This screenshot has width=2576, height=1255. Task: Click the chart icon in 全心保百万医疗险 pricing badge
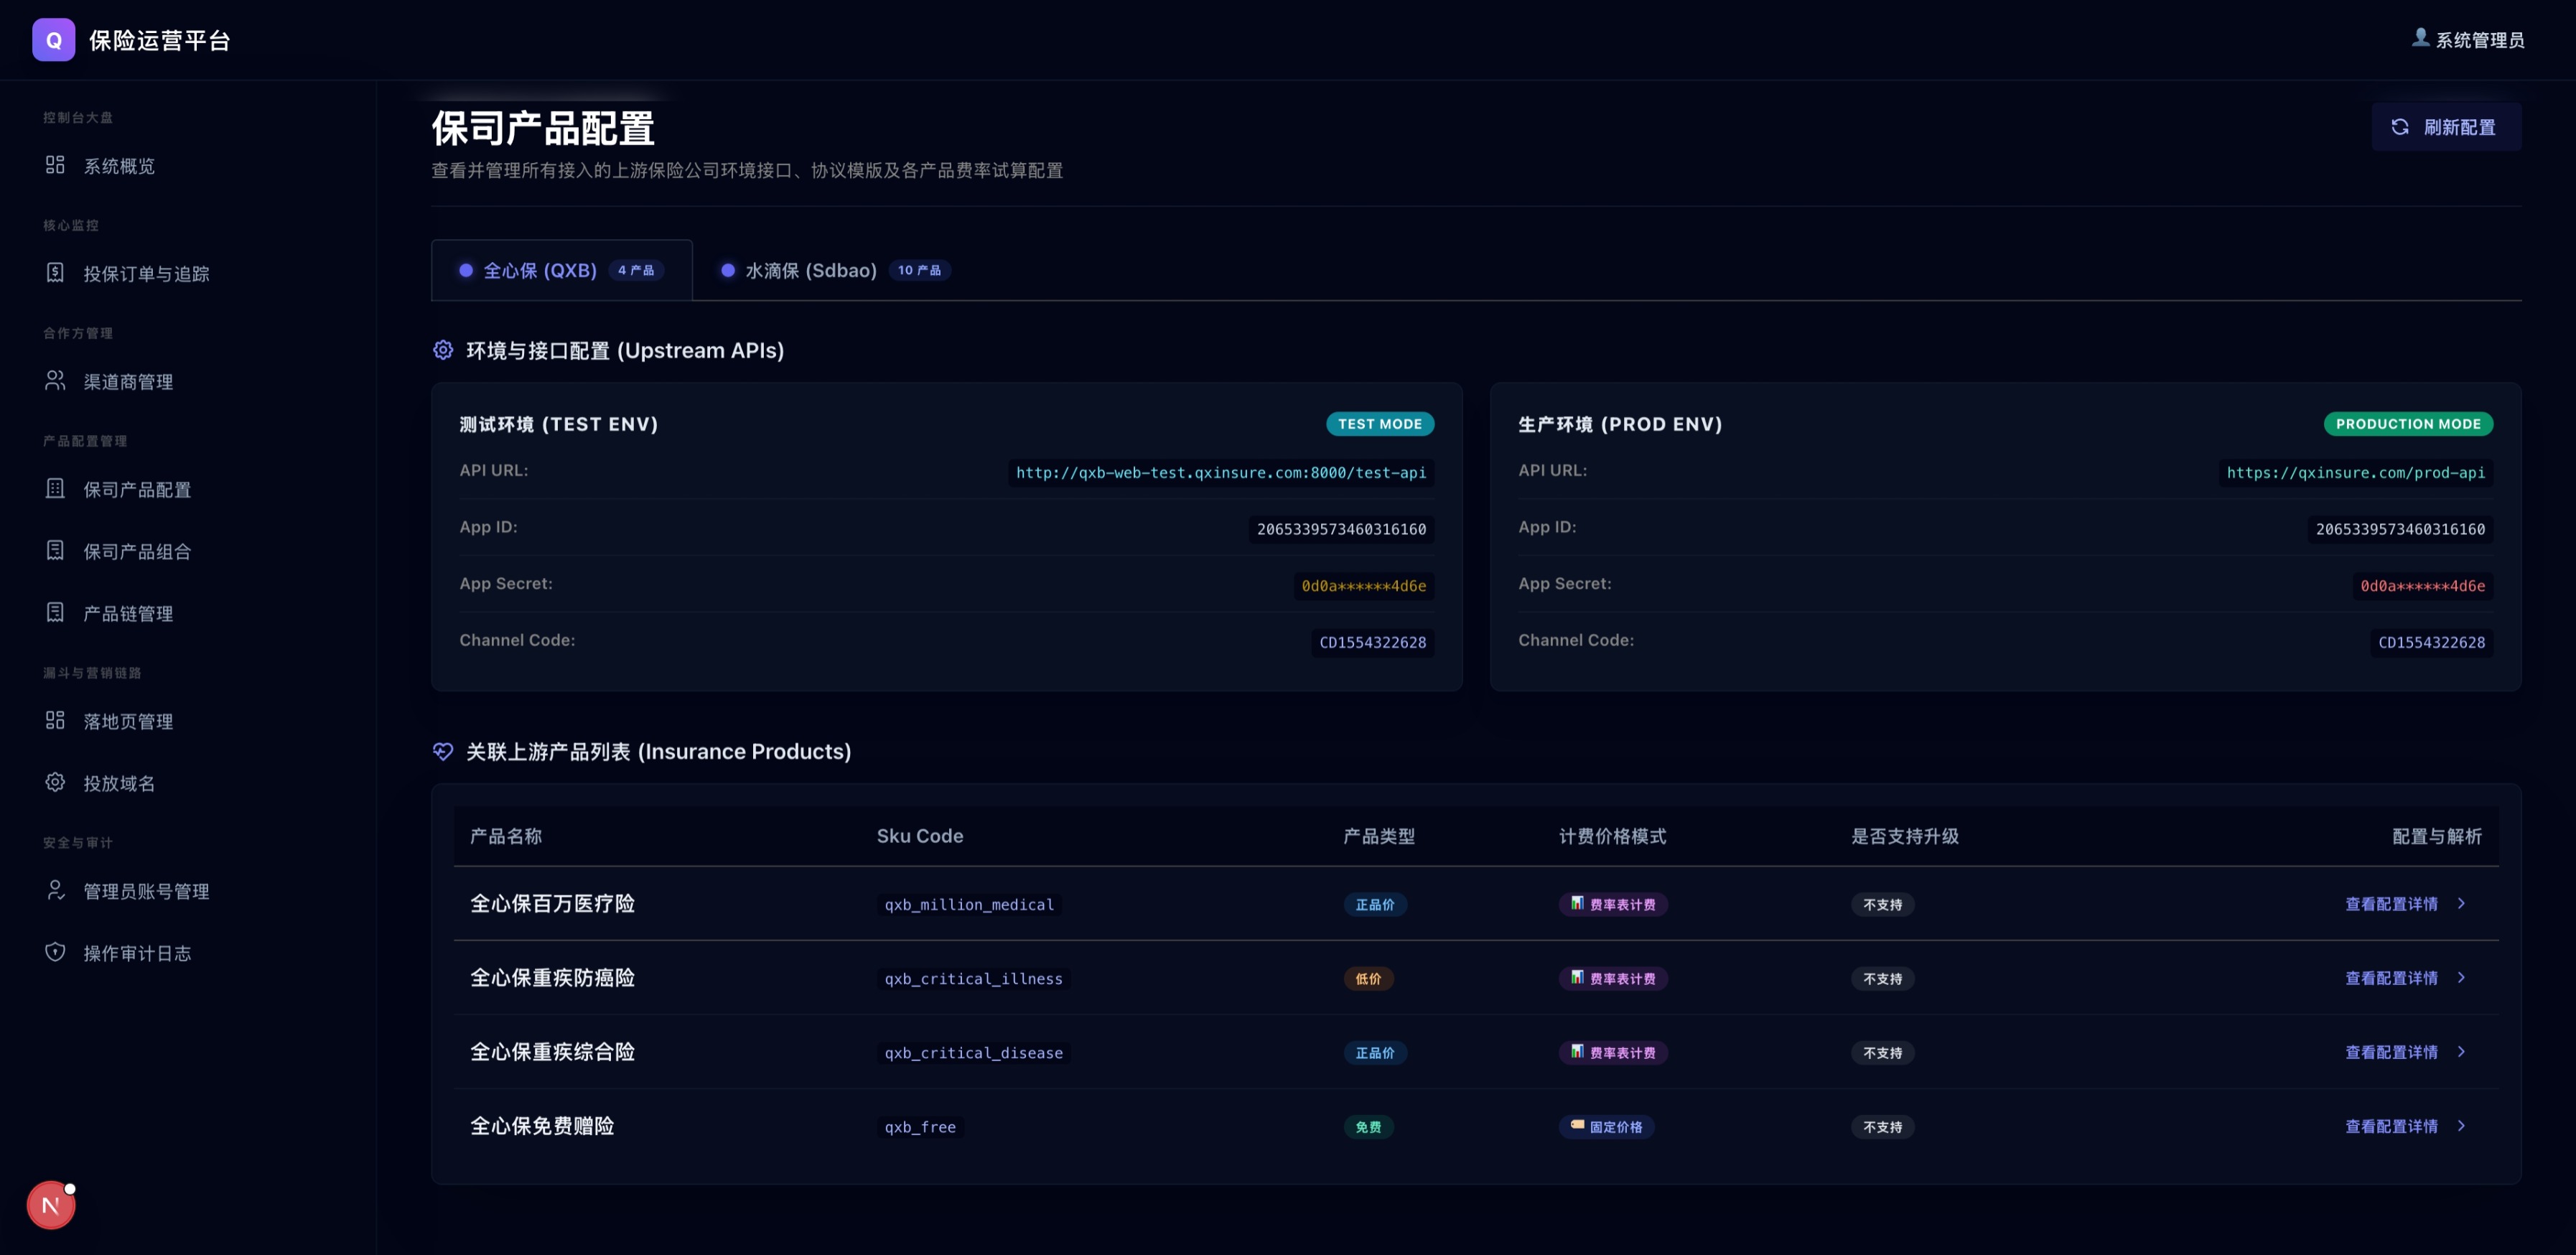[1577, 903]
